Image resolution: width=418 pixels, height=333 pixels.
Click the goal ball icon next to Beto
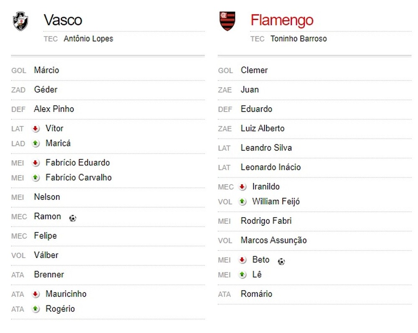281,261
